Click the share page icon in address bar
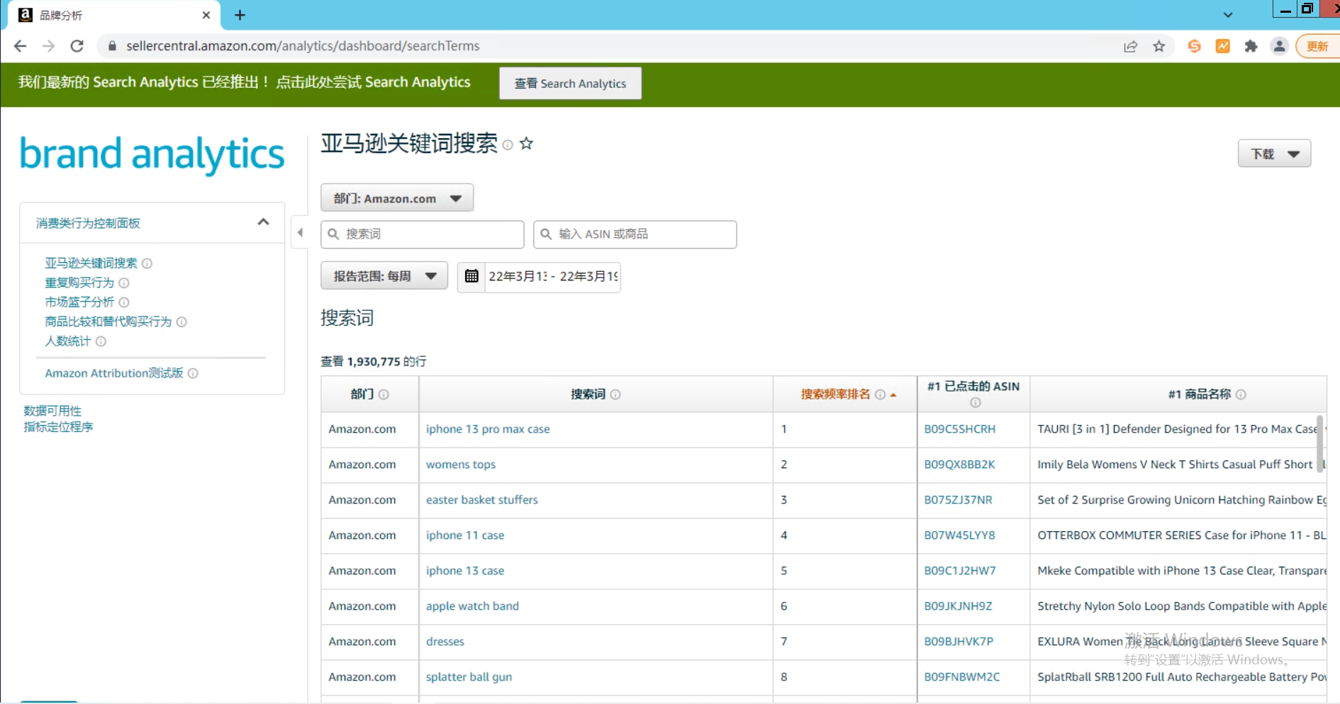The height and width of the screenshot is (704, 1340). pyautogui.click(x=1131, y=46)
